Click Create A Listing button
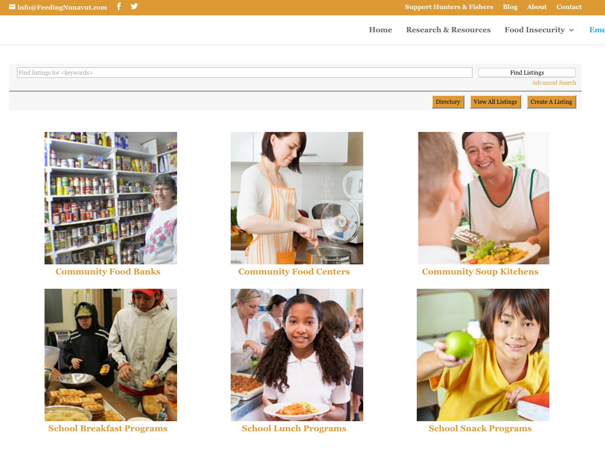 tap(551, 102)
